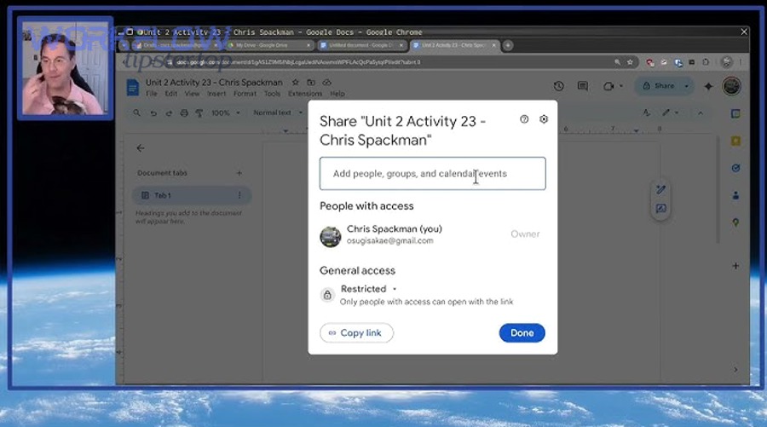Click the Paint format icon
The image size is (767, 427).
pos(199,113)
